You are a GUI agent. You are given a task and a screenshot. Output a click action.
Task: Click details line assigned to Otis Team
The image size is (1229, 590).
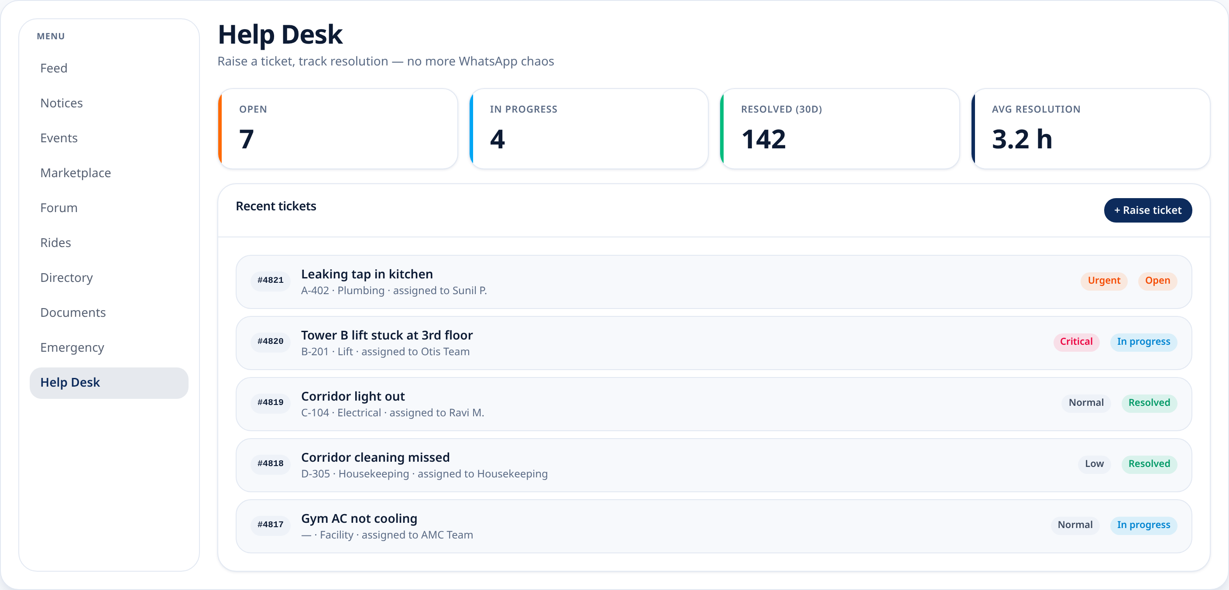pyautogui.click(x=385, y=352)
